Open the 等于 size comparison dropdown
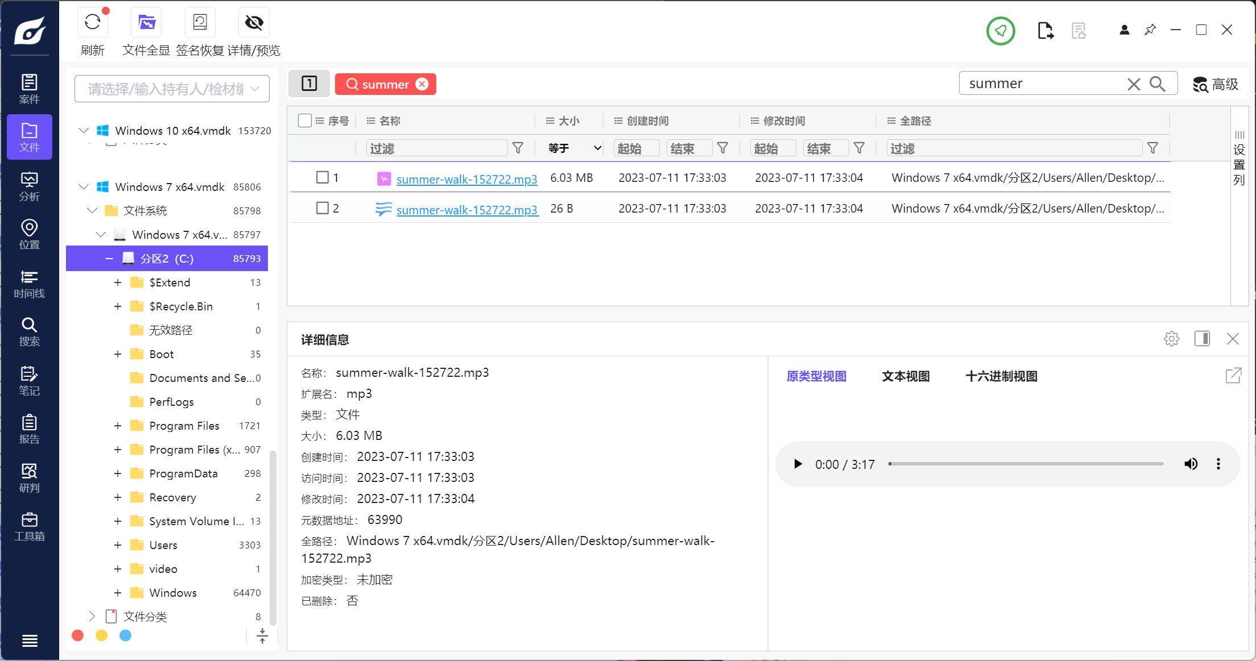The image size is (1256, 661). [x=575, y=148]
